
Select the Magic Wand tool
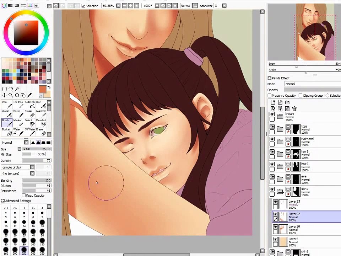[17, 89]
